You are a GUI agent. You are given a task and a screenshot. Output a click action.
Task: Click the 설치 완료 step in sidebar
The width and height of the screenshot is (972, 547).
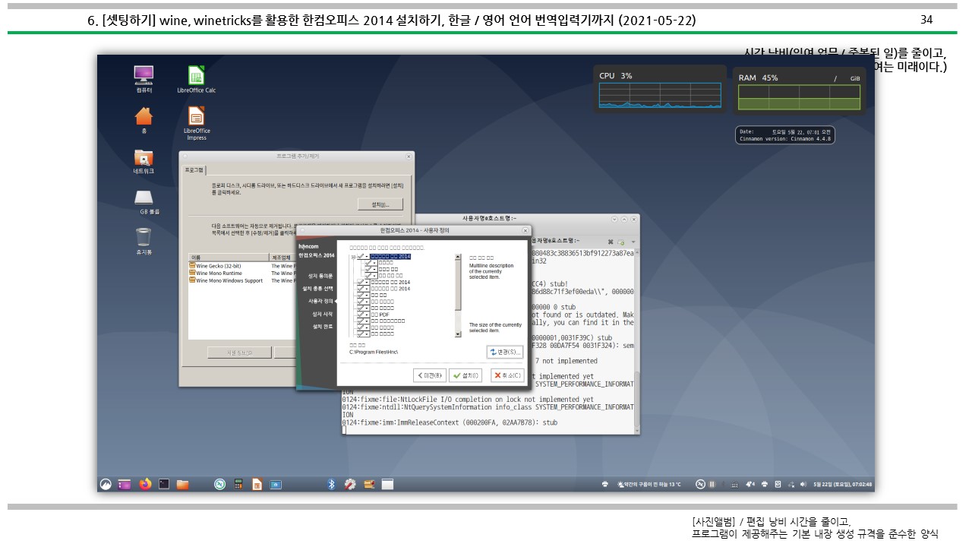coord(323,327)
